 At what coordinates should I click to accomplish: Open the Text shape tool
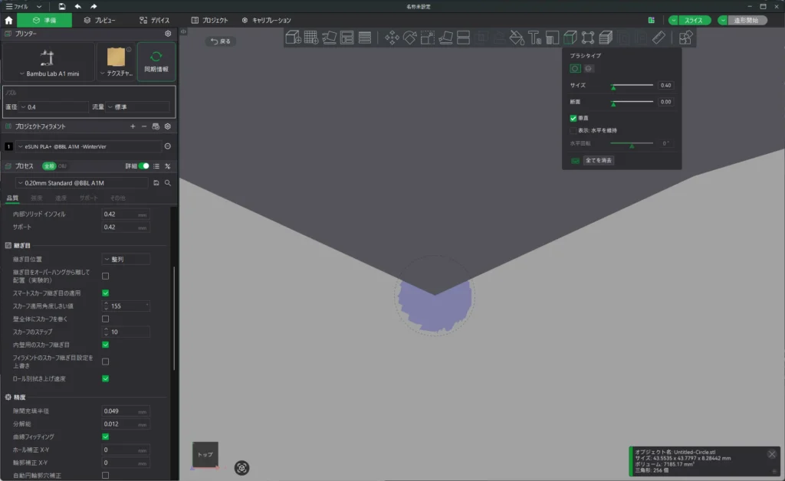coord(534,37)
